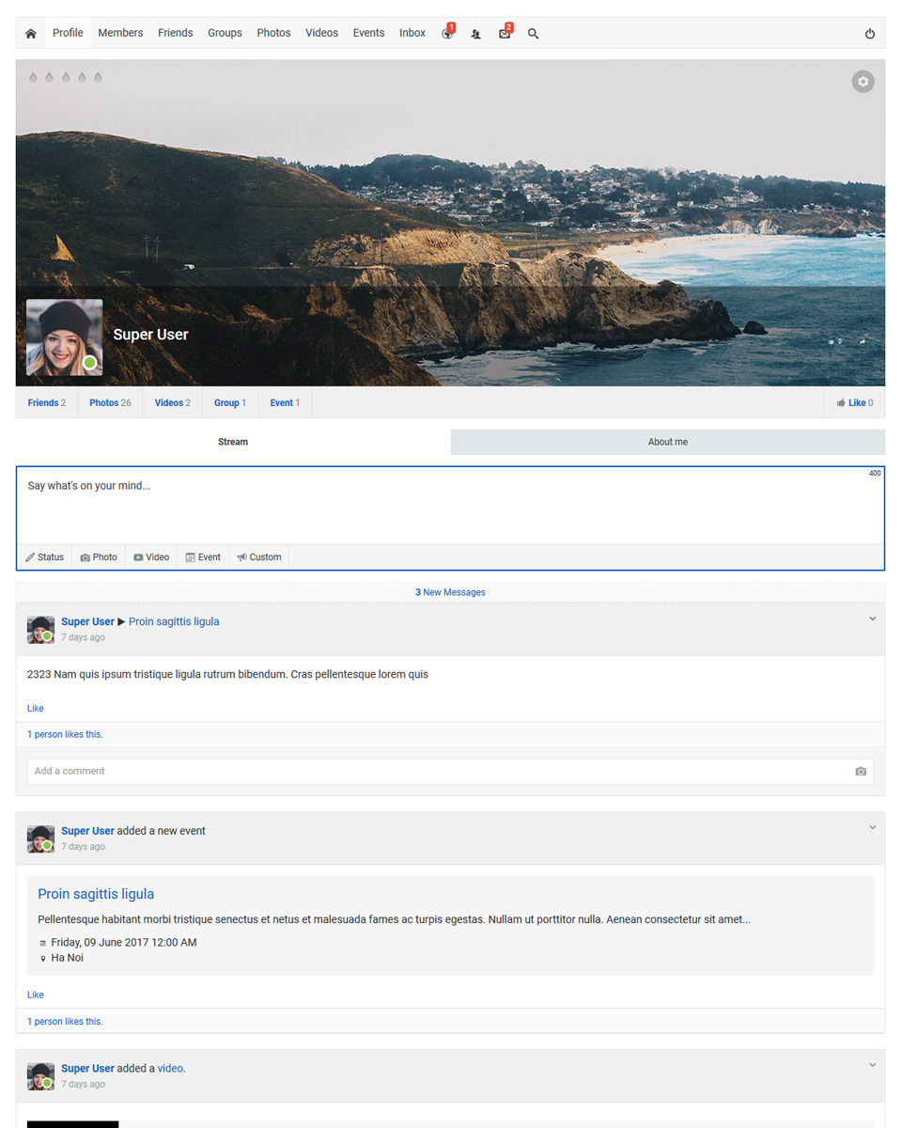Click the Ha Noi event location text
The width and height of the screenshot is (902, 1128).
coord(67,959)
